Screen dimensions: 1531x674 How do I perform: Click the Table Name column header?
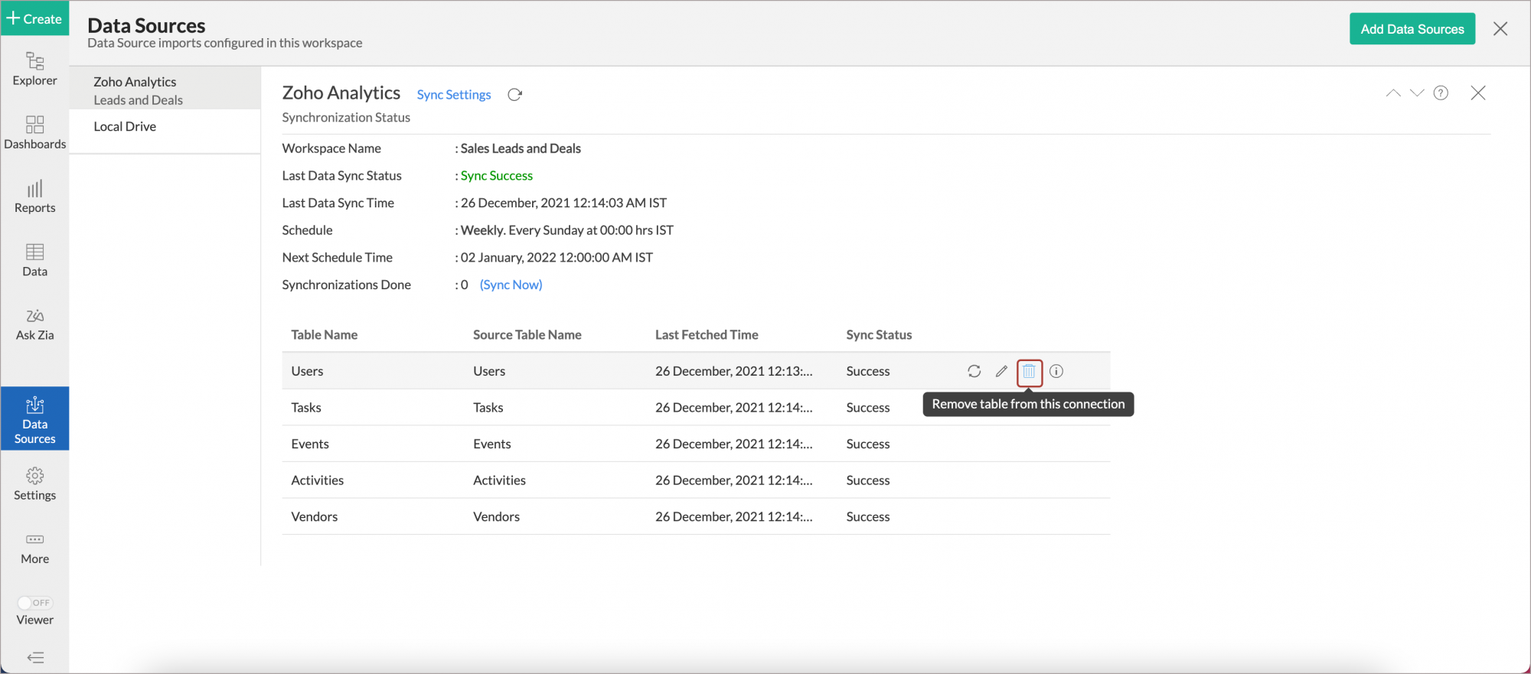[x=324, y=334]
